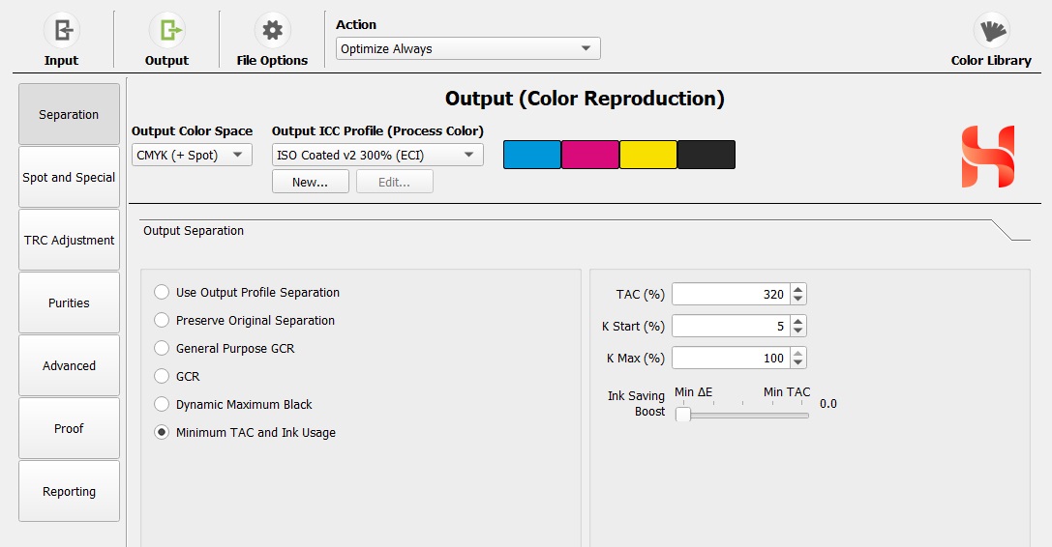Image resolution: width=1052 pixels, height=547 pixels.
Task: Increase K Max value with up arrow
Action: pos(797,354)
